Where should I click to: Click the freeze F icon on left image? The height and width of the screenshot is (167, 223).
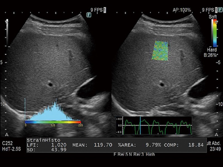[89, 15]
